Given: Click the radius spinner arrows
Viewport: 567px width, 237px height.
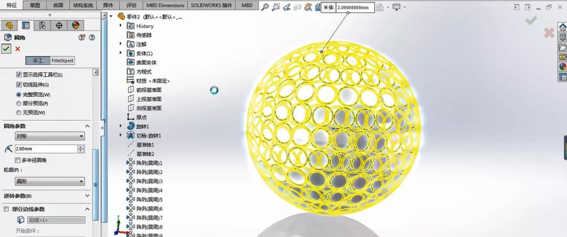Looking at the screenshot, I should [x=81, y=149].
